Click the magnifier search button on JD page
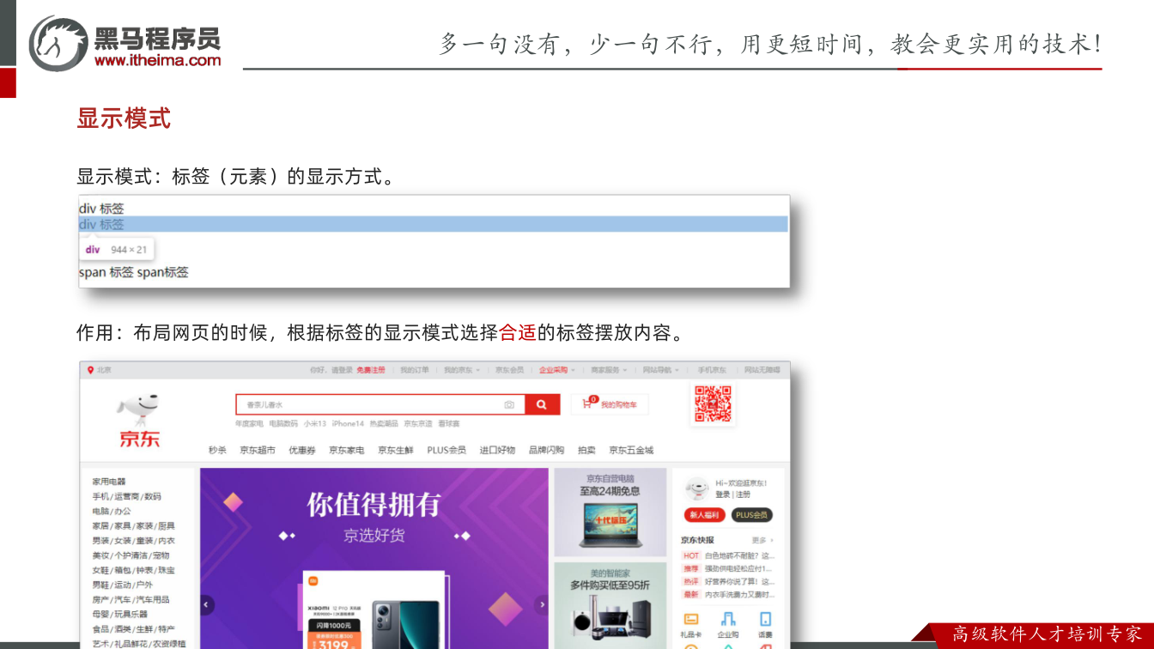 click(542, 404)
